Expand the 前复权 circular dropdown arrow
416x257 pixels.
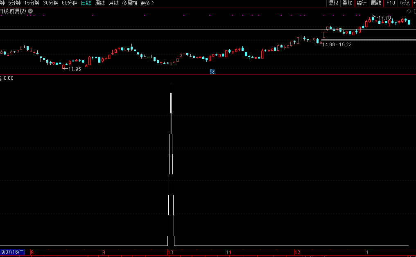30,11
